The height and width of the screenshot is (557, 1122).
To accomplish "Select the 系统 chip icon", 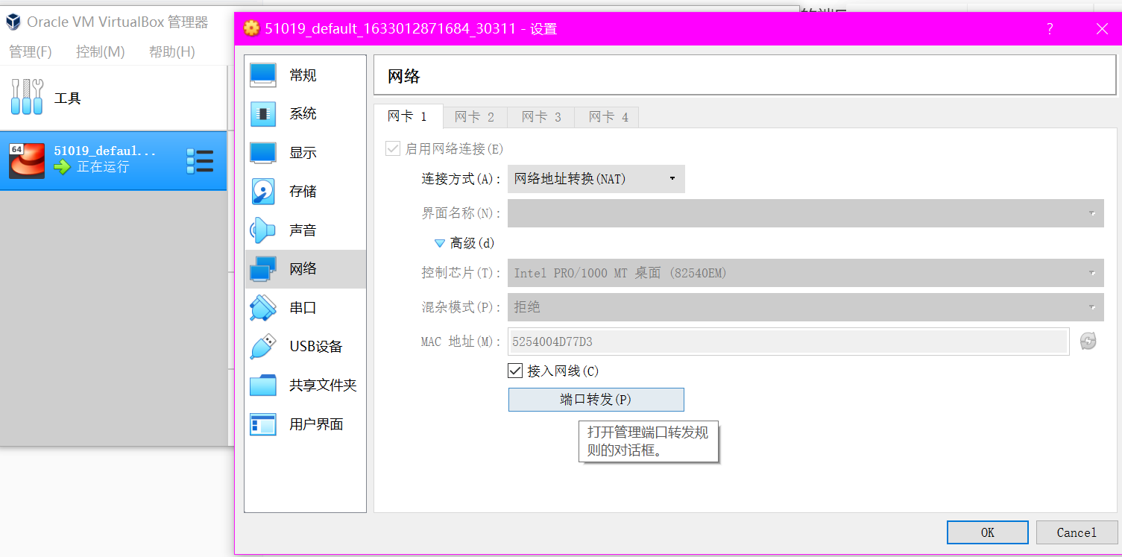I will pyautogui.click(x=263, y=114).
